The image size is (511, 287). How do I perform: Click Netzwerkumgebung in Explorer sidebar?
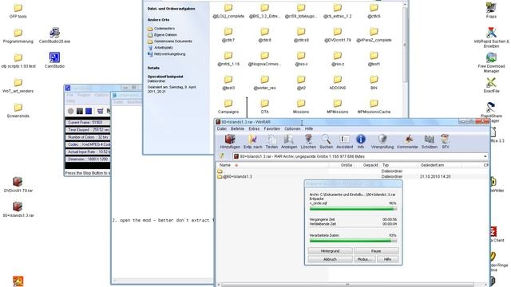point(169,54)
